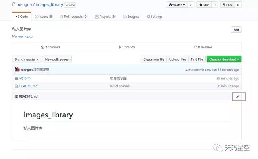This screenshot has height=159, width=258.
Task: View the 0 releases link
Action: 203,47
